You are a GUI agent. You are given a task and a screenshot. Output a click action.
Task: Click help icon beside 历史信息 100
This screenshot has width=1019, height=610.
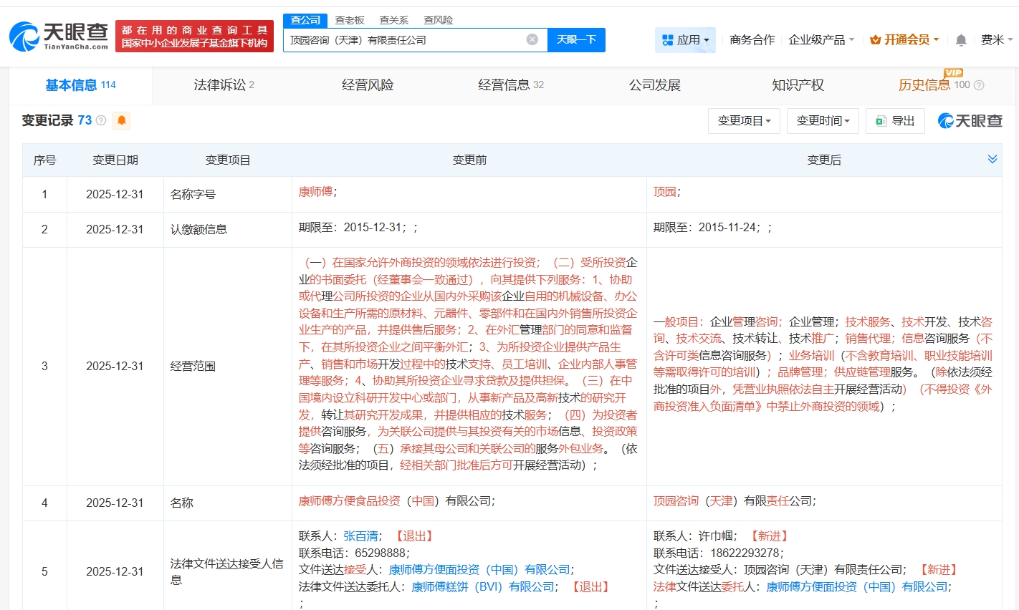pos(979,85)
